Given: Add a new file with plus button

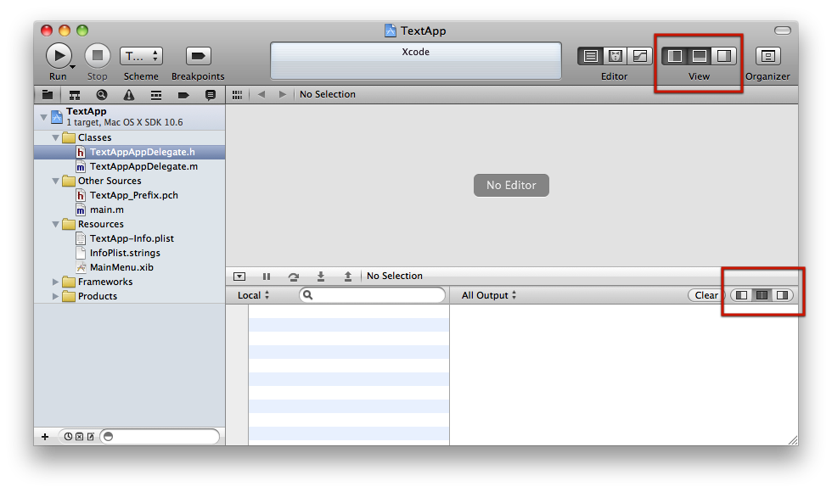Looking at the screenshot, I should [x=45, y=437].
